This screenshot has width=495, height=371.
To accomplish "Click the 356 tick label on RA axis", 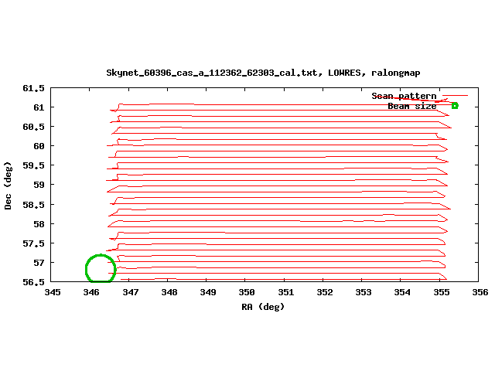I will click(480, 292).
